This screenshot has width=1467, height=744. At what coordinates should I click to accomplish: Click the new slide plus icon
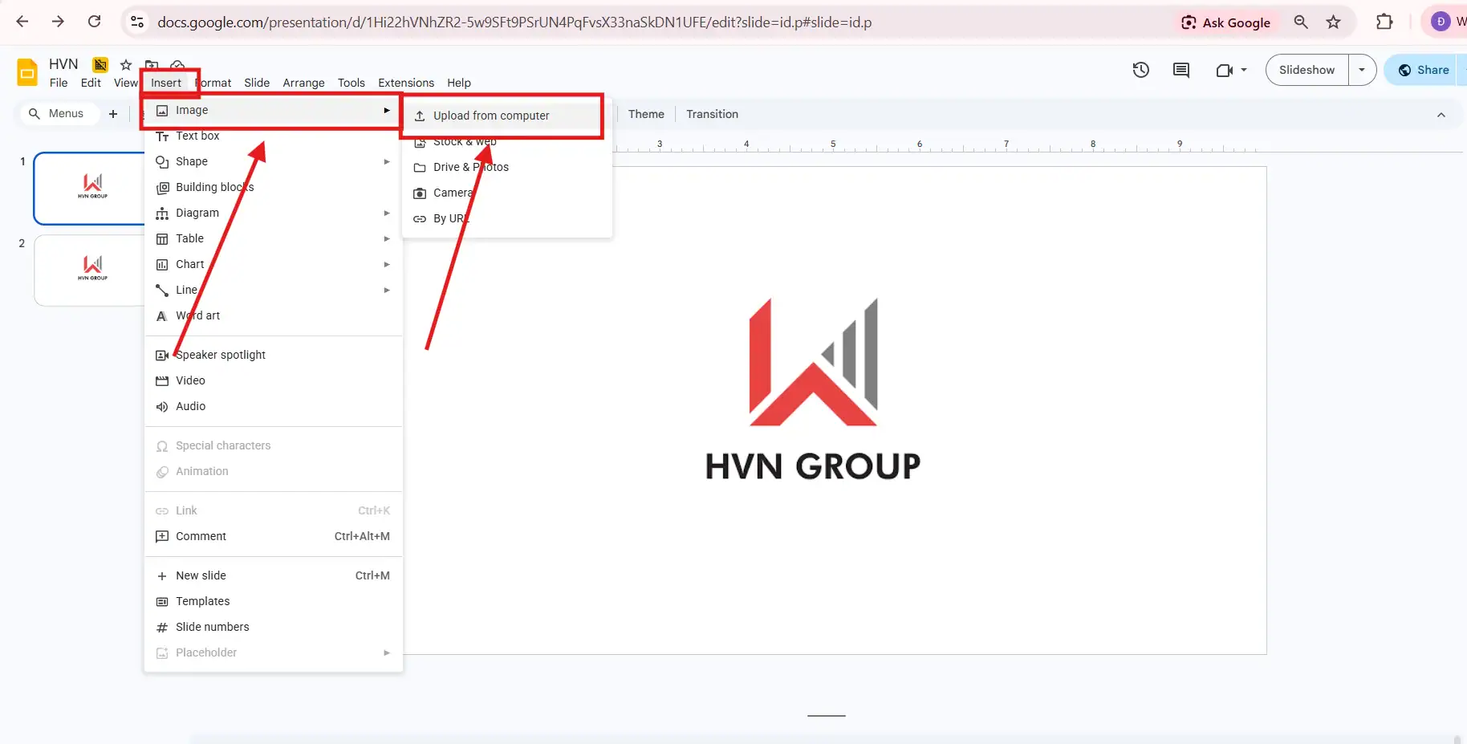tap(113, 114)
